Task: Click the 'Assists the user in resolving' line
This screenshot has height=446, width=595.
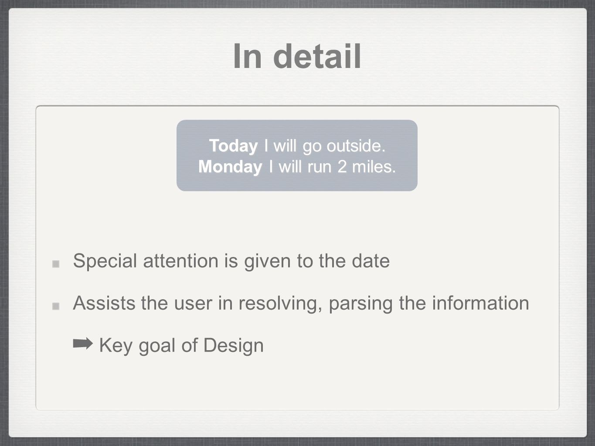Action: 301,303
